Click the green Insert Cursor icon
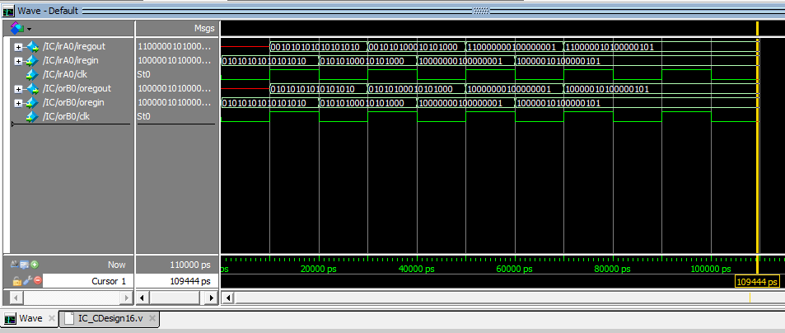This screenshot has width=785, height=333. pyautogui.click(x=35, y=265)
